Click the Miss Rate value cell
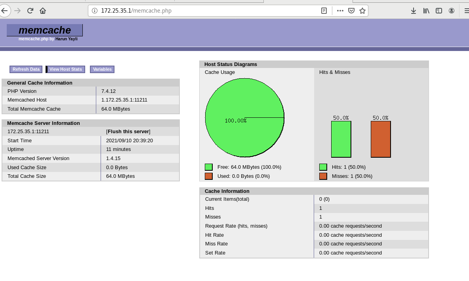Screen dimensions: 469x281 (x=371, y=244)
